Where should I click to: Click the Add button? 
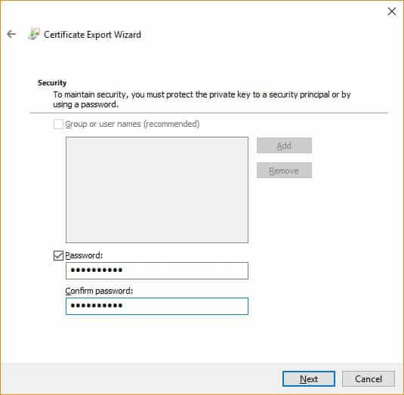[x=284, y=146]
